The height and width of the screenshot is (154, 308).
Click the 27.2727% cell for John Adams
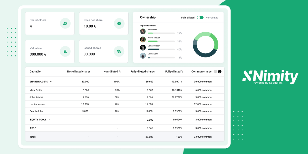click(177, 97)
